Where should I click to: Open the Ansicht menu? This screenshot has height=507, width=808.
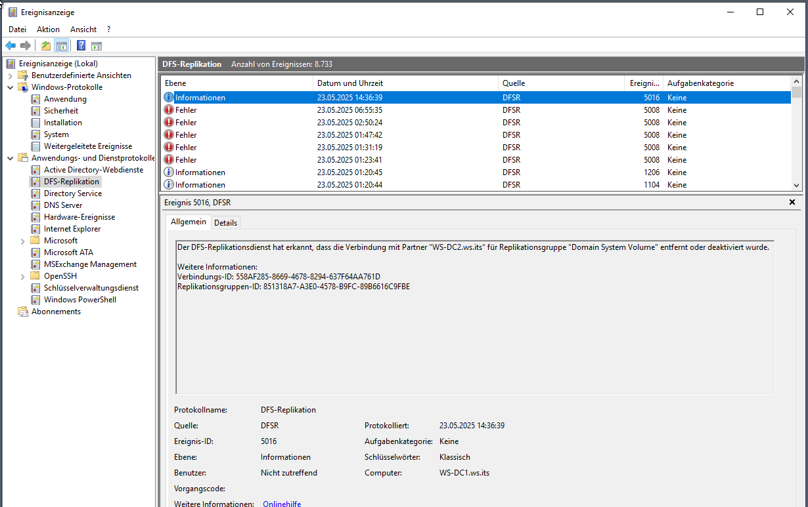[83, 30]
